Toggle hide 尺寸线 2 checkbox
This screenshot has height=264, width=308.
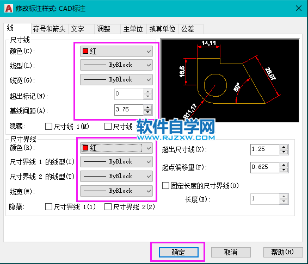108,127
